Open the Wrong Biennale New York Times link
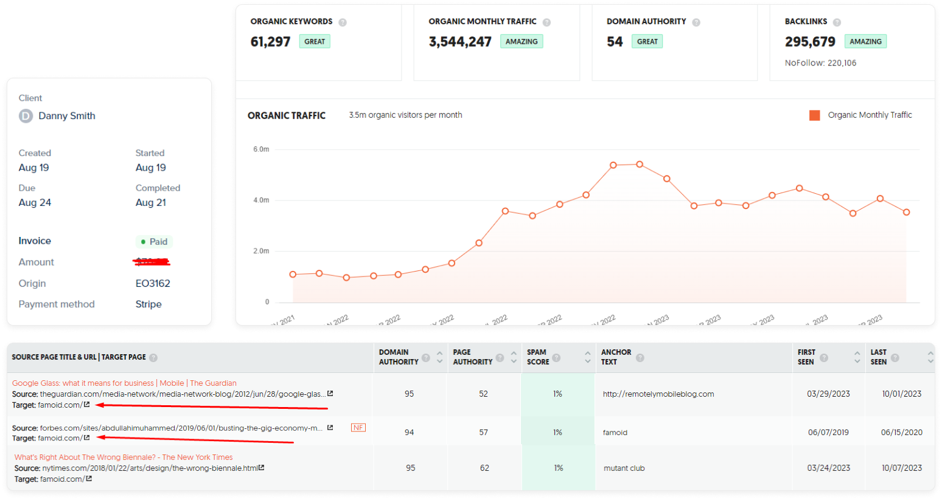 coord(124,457)
